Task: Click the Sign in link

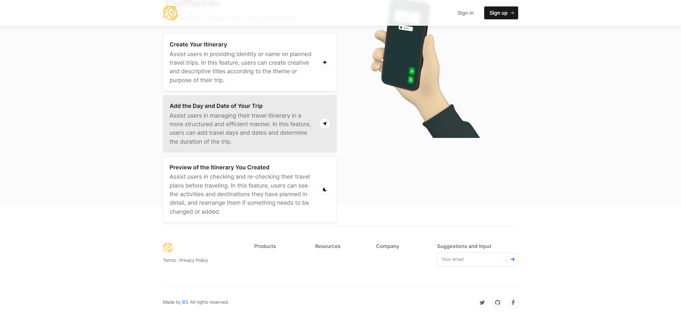Action: tap(465, 13)
